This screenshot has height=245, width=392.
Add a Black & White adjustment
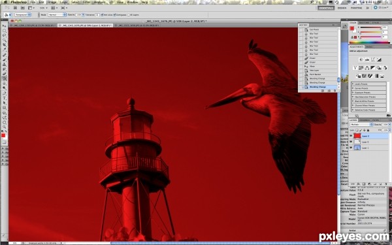[x=373, y=68]
